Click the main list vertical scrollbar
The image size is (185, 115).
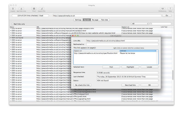coord(173,75)
